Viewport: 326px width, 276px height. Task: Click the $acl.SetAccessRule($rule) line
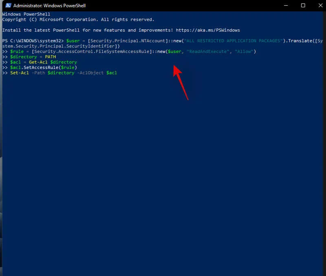[44, 67]
